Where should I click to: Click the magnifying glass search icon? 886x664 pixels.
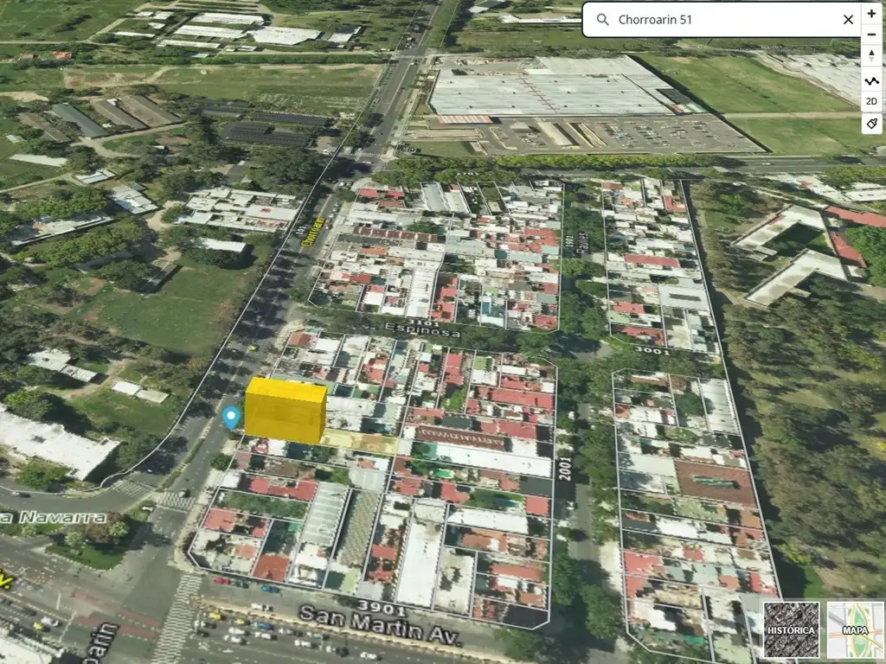pyautogui.click(x=602, y=20)
